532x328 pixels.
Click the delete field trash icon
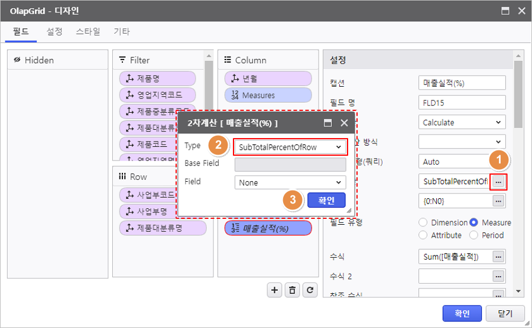click(292, 290)
